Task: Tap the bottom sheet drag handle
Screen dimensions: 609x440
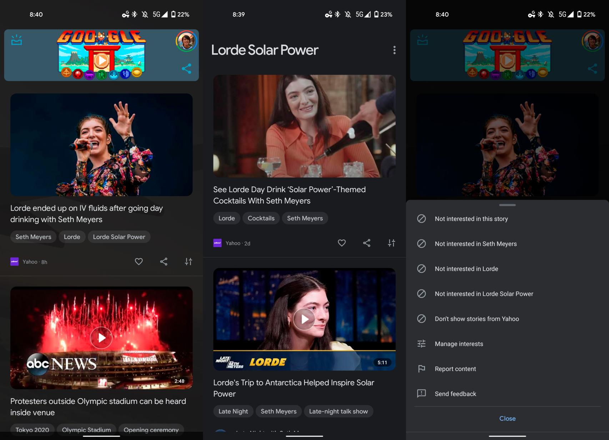Action: (507, 205)
